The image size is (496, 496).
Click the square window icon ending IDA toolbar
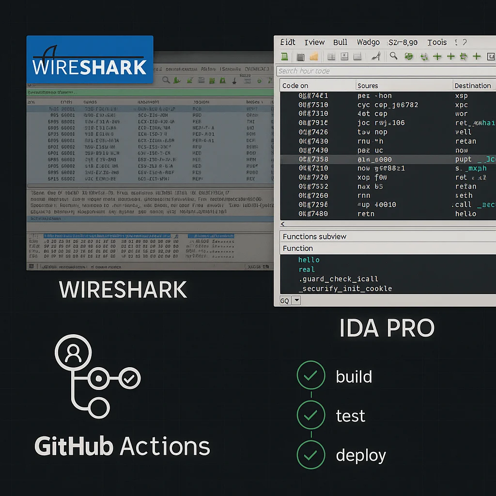tap(491, 57)
